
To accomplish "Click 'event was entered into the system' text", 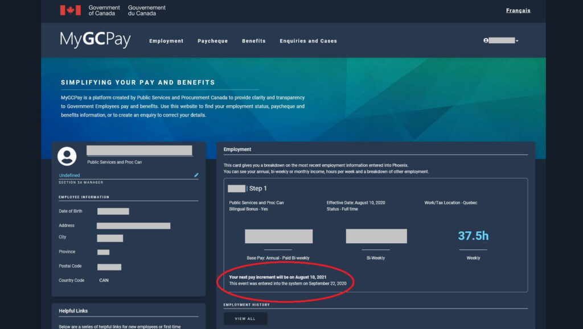I will [x=288, y=284].
